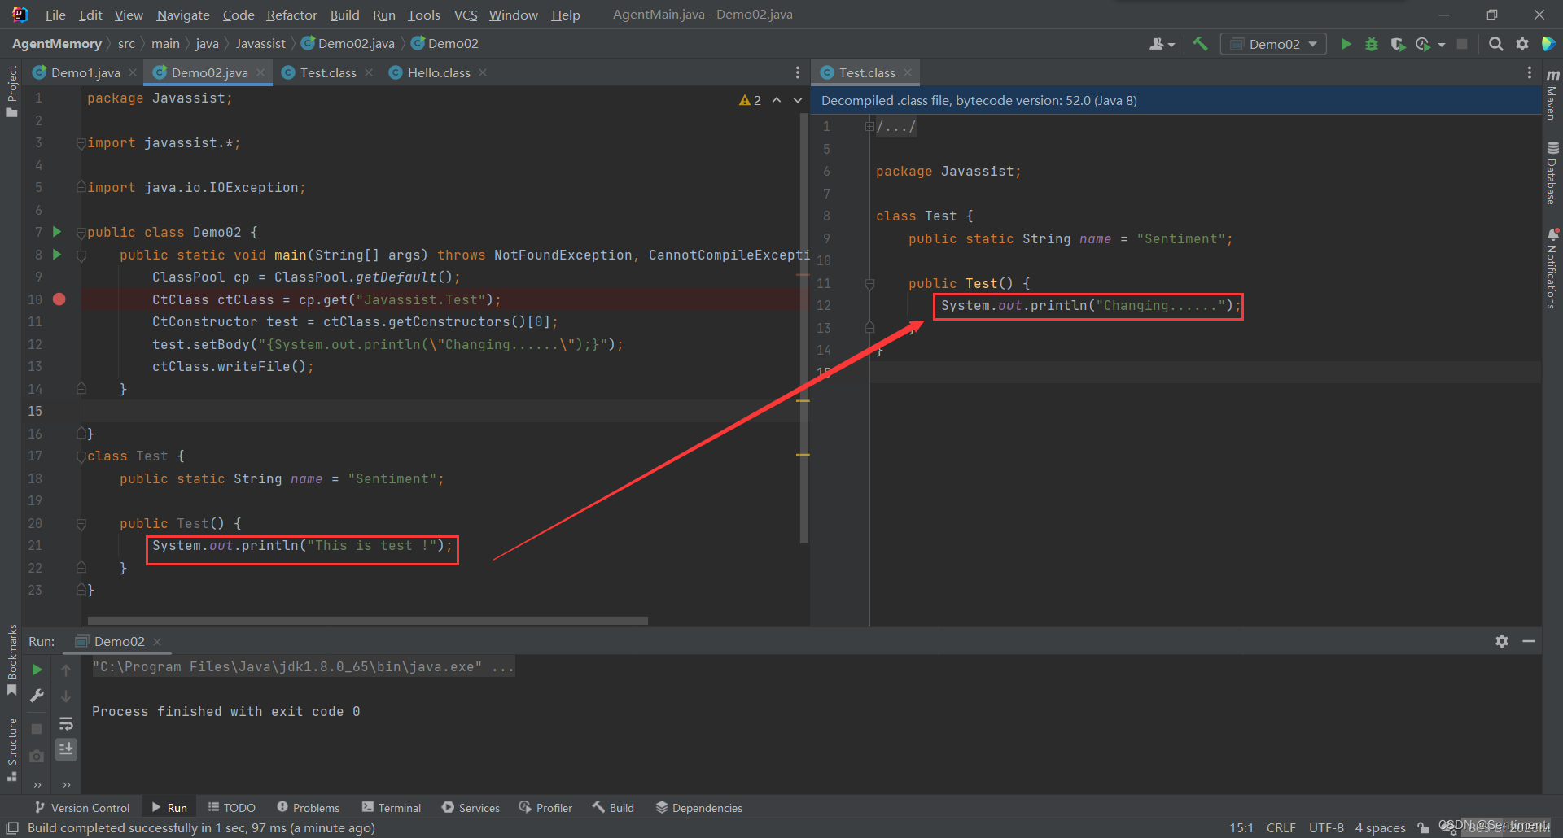Viewport: 1563px width, 838px height.
Task: Close the Demo02.java tab
Action: 260,72
